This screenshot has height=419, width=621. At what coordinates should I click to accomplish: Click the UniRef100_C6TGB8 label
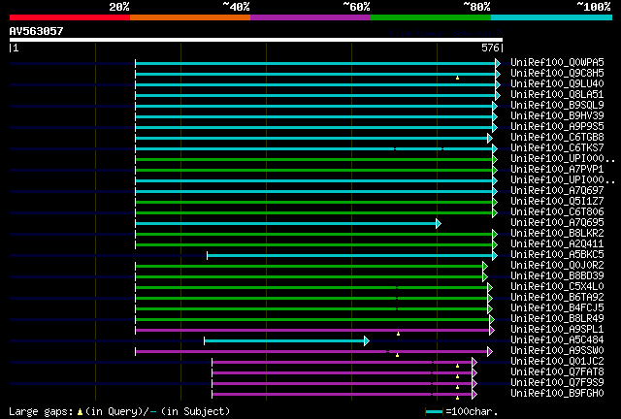[557, 137]
